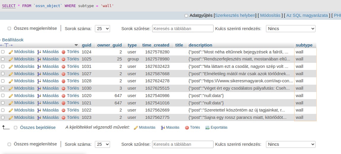Enable the Adatgyűjtés checkbox
This screenshot has height=154, width=341.
click(186, 16)
